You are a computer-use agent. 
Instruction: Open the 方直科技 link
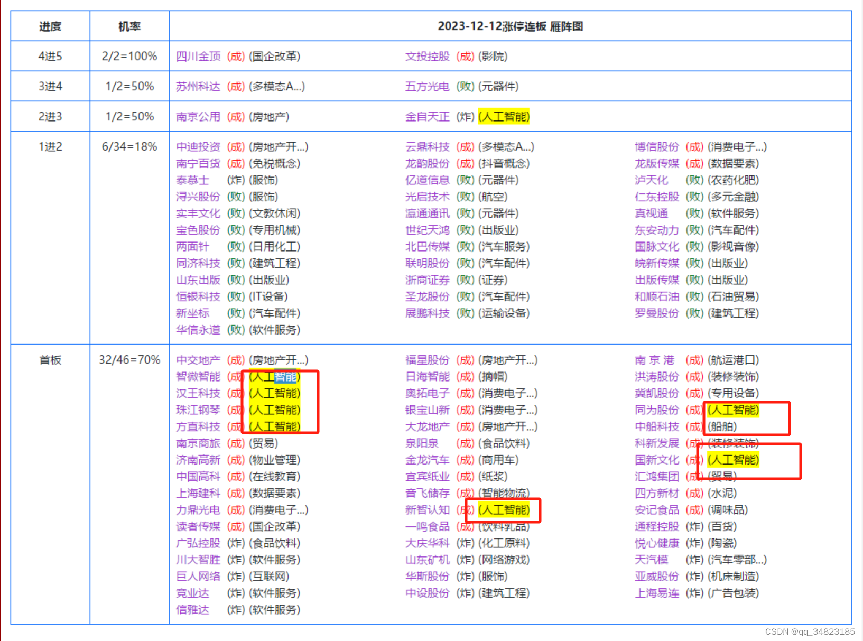[x=198, y=427]
